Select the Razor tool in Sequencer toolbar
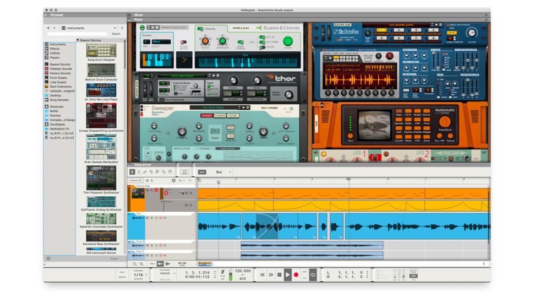 pyautogui.click(x=151, y=172)
